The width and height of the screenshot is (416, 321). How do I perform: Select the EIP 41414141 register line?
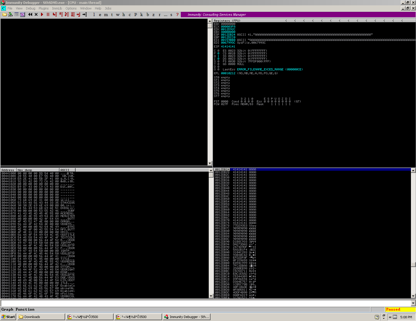225,47
